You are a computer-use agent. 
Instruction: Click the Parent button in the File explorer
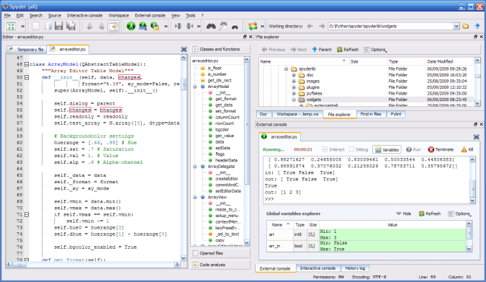point(321,49)
